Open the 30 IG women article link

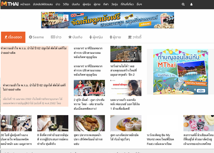(x=16, y=140)
